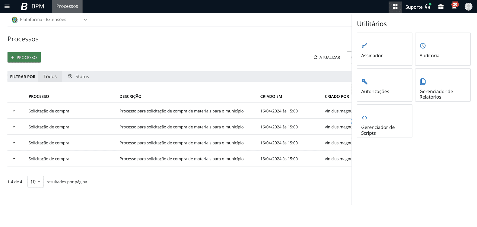Click the Status history icon
The height and width of the screenshot is (227, 477).
pos(70,76)
